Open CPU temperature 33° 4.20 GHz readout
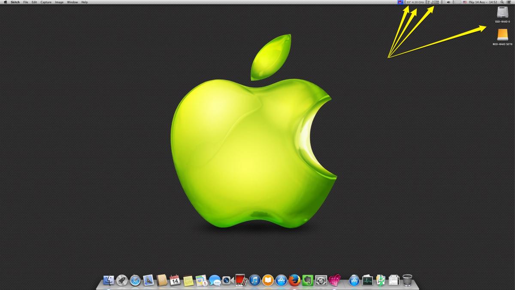 (x=415, y=2)
